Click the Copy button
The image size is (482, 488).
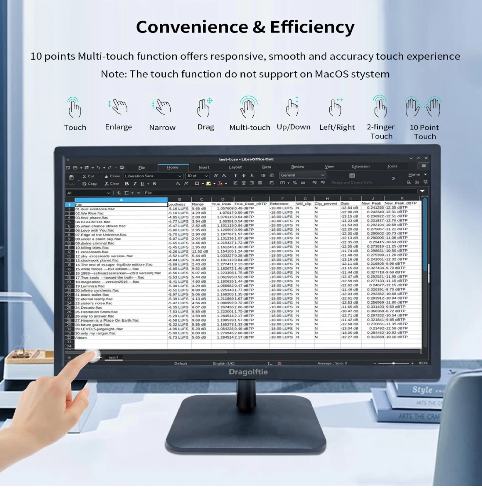89,184
